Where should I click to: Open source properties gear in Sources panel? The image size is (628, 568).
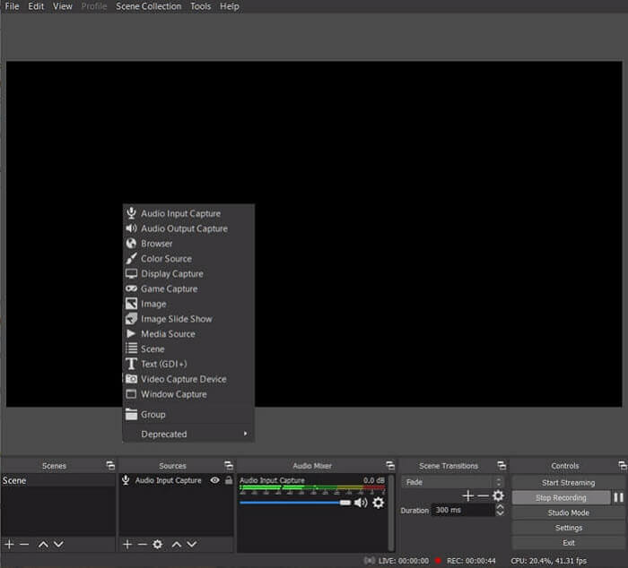pyautogui.click(x=158, y=544)
